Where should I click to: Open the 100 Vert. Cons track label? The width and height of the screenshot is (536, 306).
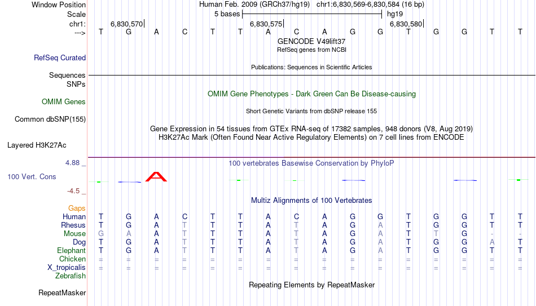(32, 176)
